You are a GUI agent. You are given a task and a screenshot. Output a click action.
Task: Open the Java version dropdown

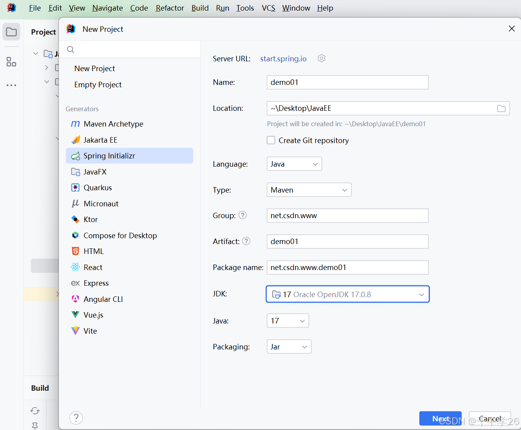click(288, 321)
